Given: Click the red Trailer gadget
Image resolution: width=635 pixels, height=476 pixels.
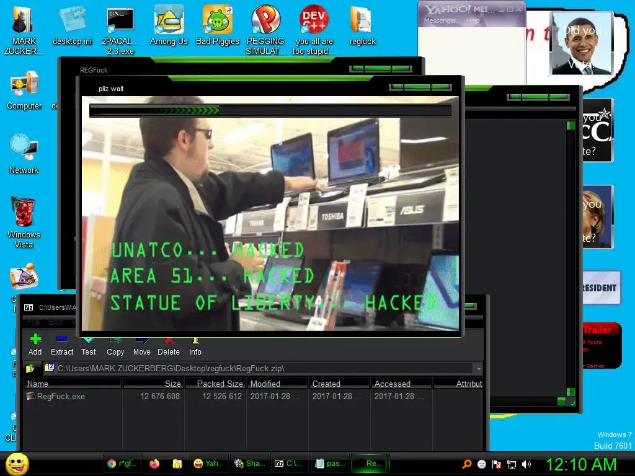Looking at the screenshot, I should [x=602, y=345].
